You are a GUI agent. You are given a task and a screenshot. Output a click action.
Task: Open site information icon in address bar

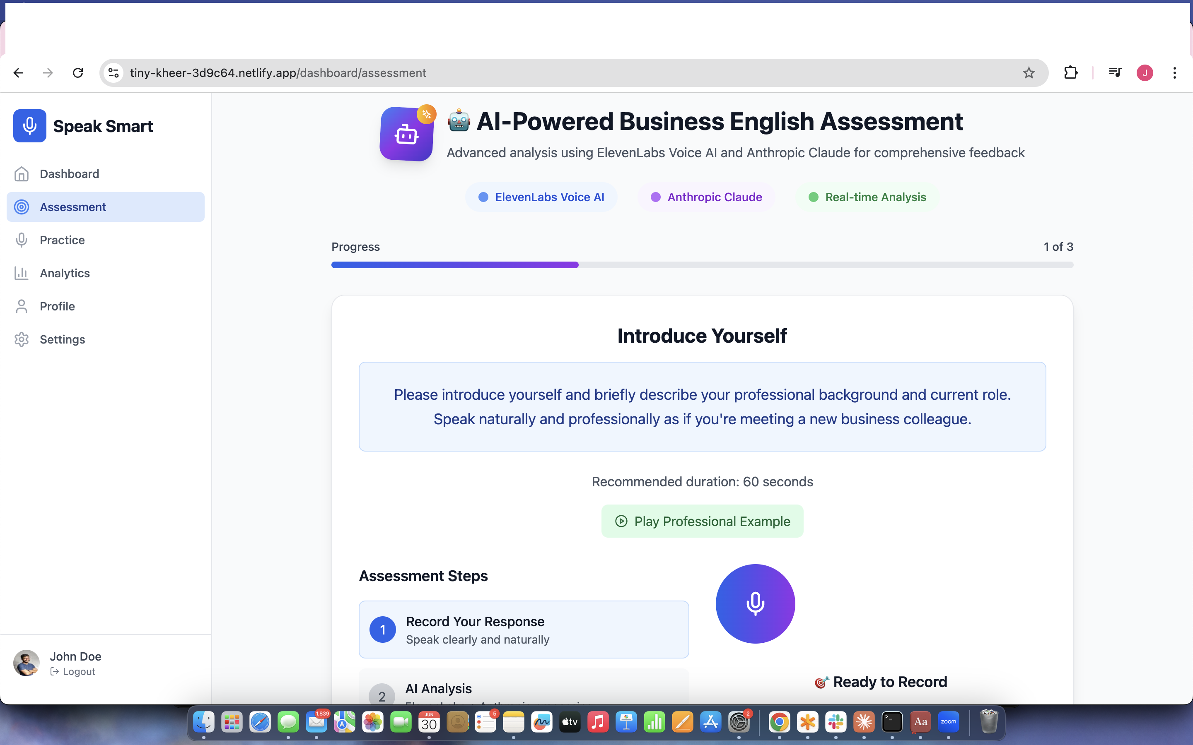coord(114,73)
